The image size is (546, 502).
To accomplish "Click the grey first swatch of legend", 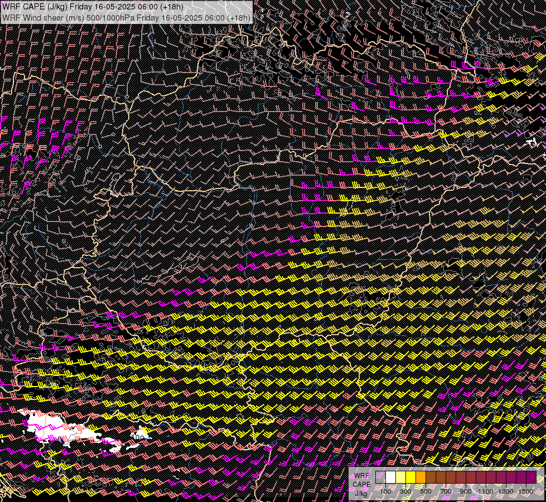I will point(380,477).
